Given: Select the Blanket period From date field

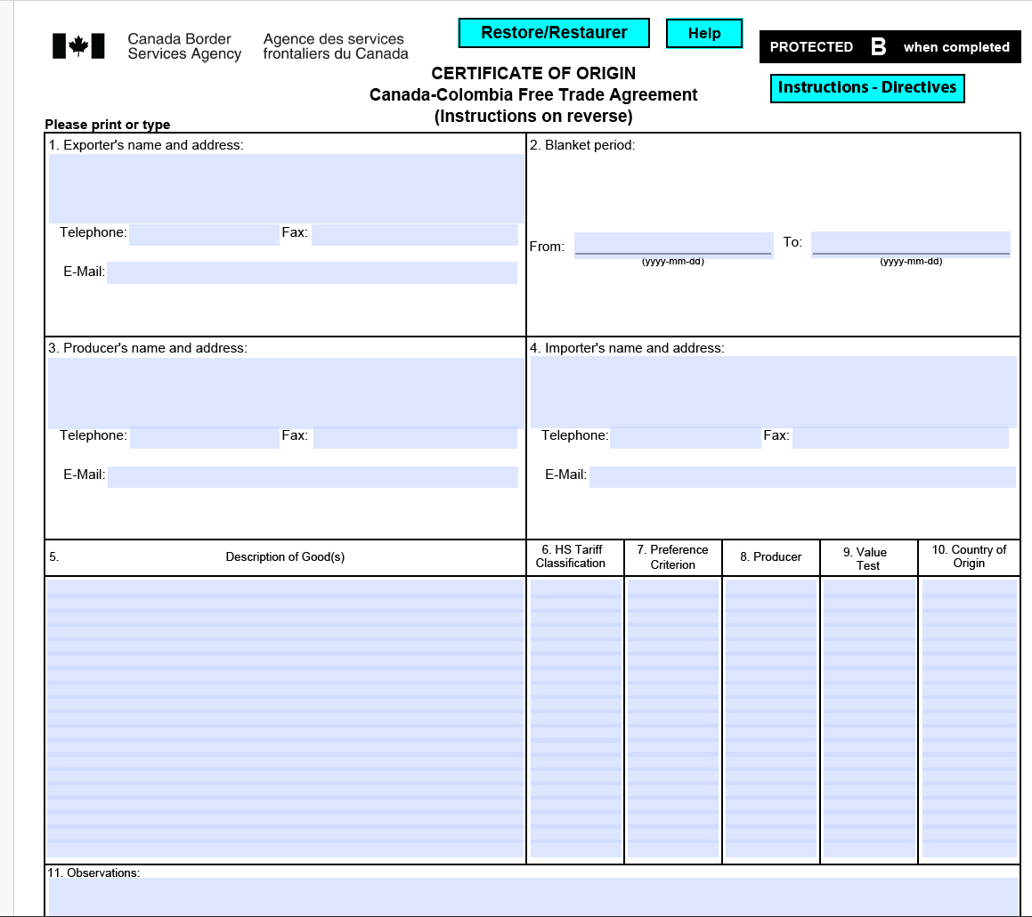Looking at the screenshot, I should (673, 244).
